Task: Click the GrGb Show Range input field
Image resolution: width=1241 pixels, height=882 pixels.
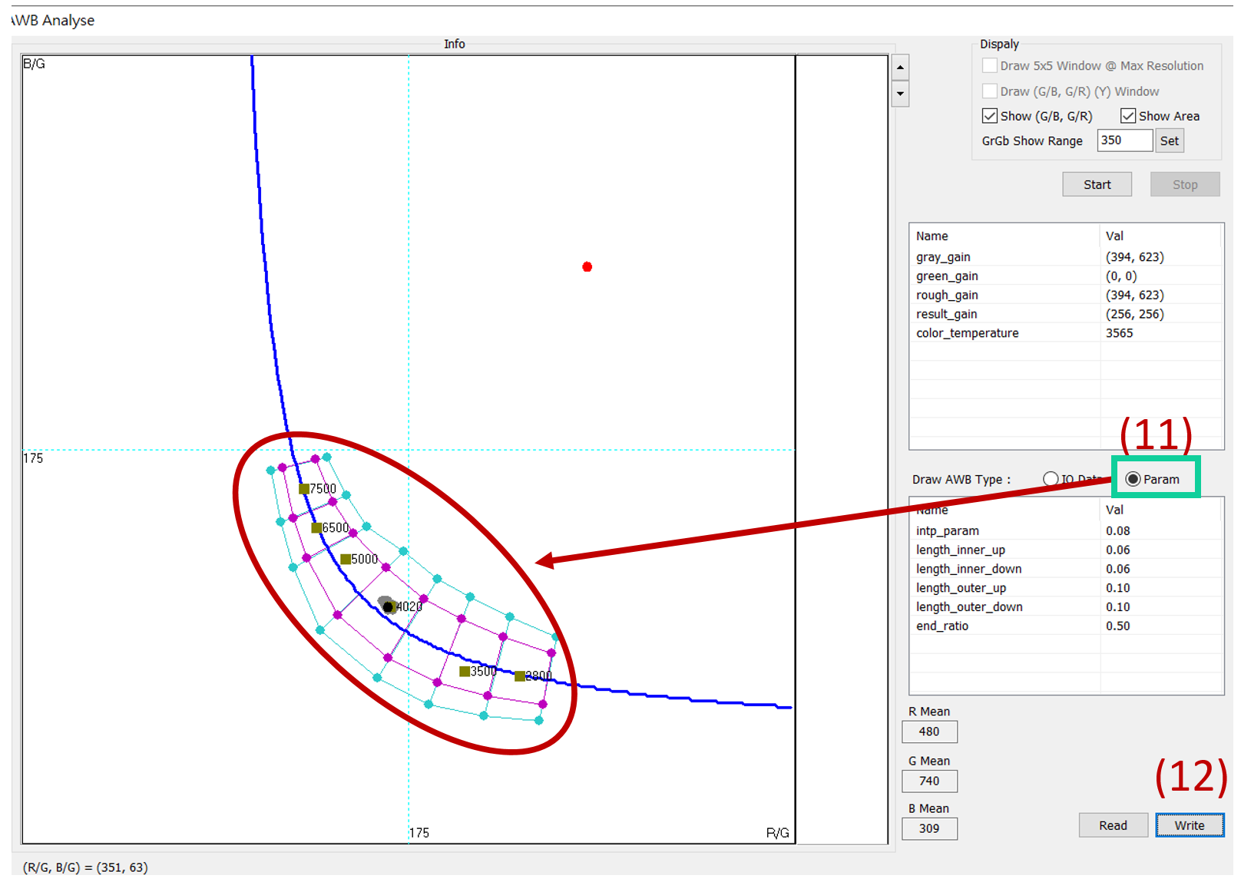Action: [x=1124, y=140]
